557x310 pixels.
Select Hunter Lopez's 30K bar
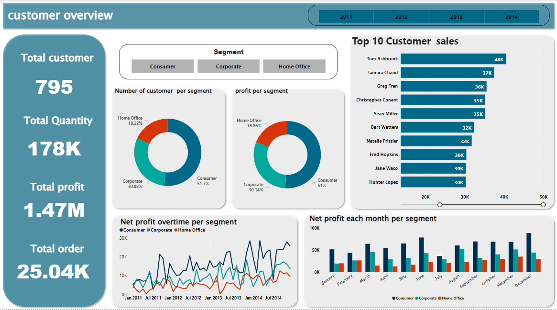pyautogui.click(x=433, y=182)
